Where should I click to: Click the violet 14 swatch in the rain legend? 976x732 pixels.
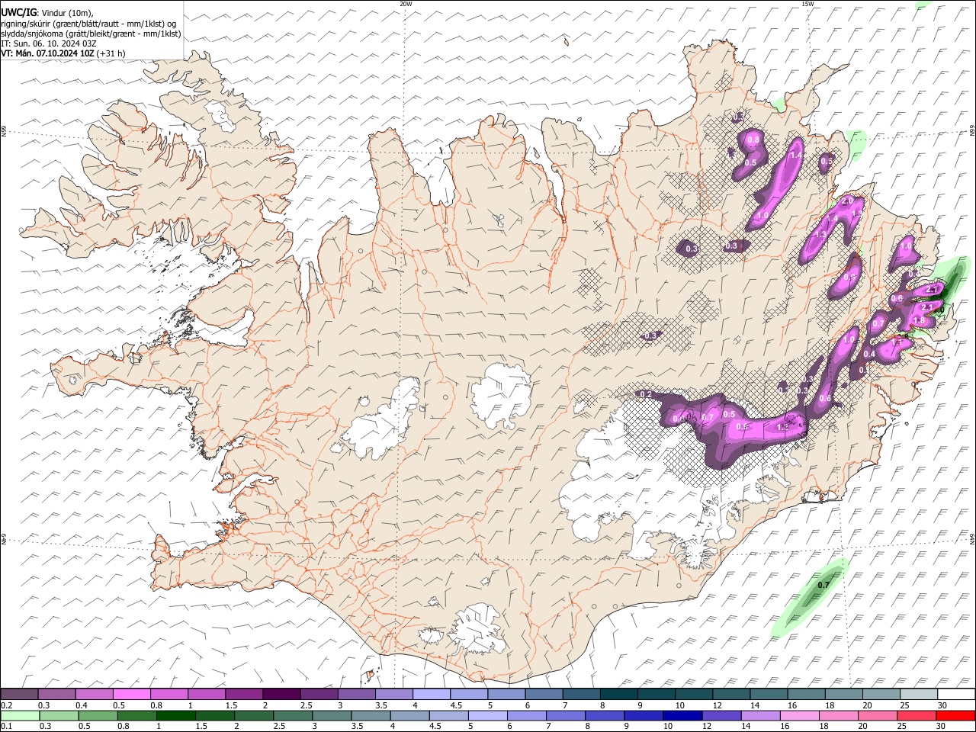(760, 716)
